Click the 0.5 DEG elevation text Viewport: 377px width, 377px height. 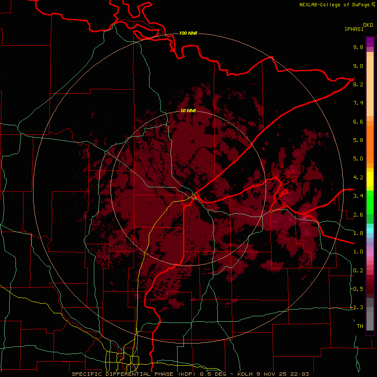tap(213, 374)
